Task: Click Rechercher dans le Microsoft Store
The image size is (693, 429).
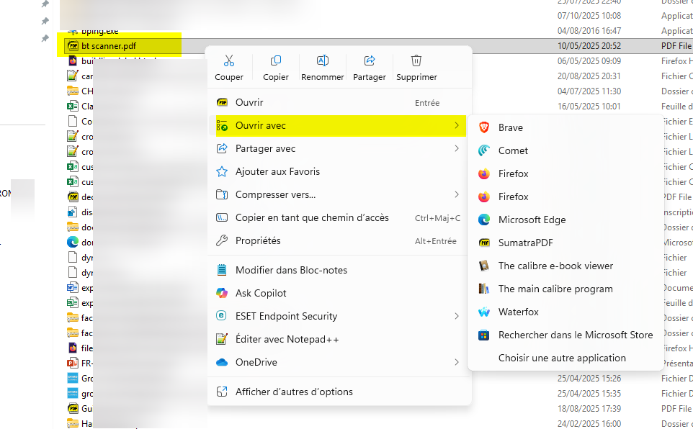Action: coord(575,335)
